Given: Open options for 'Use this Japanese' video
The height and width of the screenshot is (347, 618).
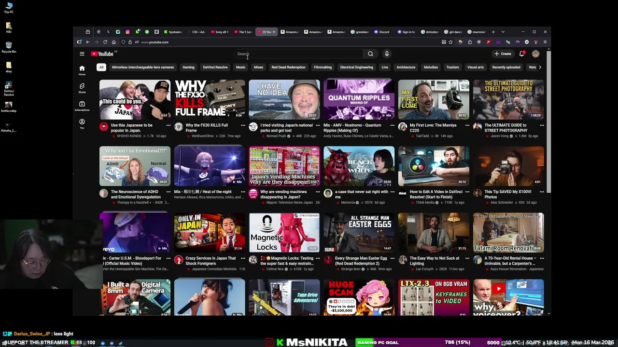Looking at the screenshot, I should point(169,125).
